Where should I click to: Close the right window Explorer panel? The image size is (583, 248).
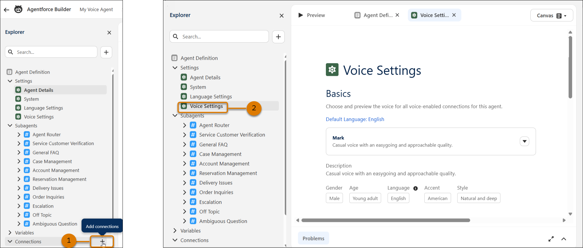click(x=282, y=16)
